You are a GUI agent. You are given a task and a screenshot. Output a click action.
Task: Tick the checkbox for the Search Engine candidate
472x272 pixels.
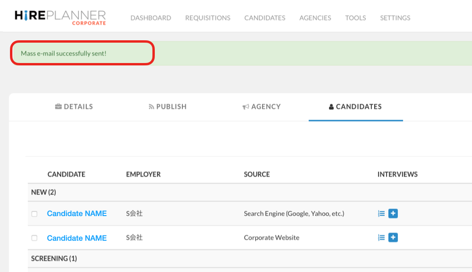(34, 214)
